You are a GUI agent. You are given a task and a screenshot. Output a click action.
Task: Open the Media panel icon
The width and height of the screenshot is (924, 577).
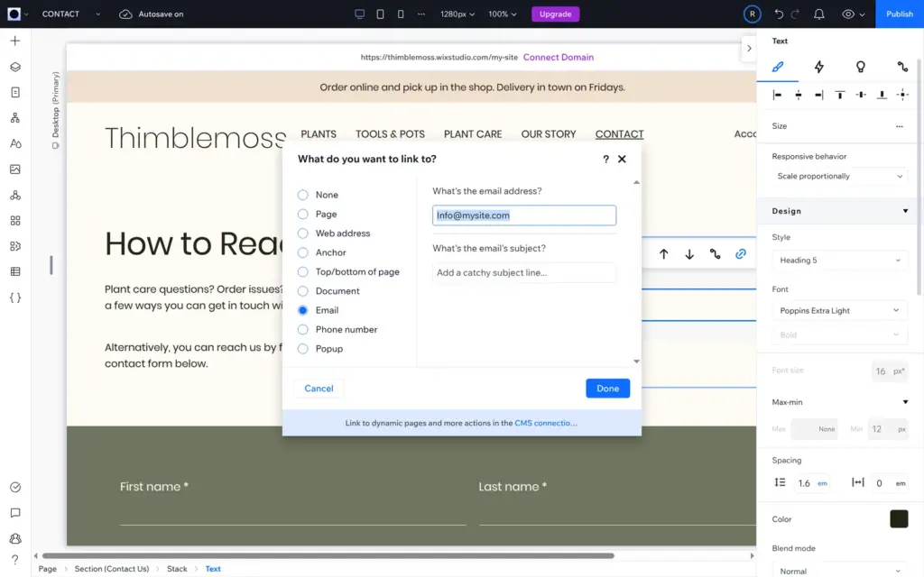[15, 169]
